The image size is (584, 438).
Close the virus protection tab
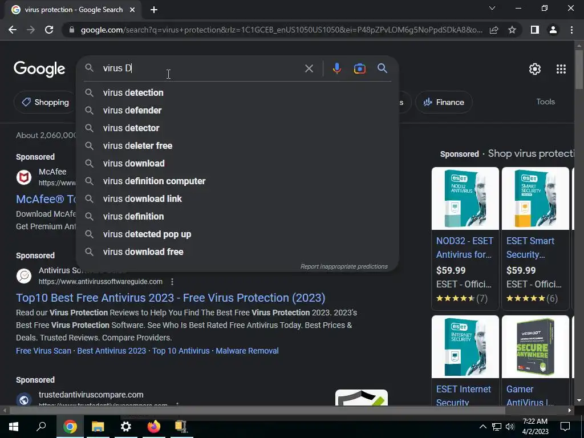132,10
